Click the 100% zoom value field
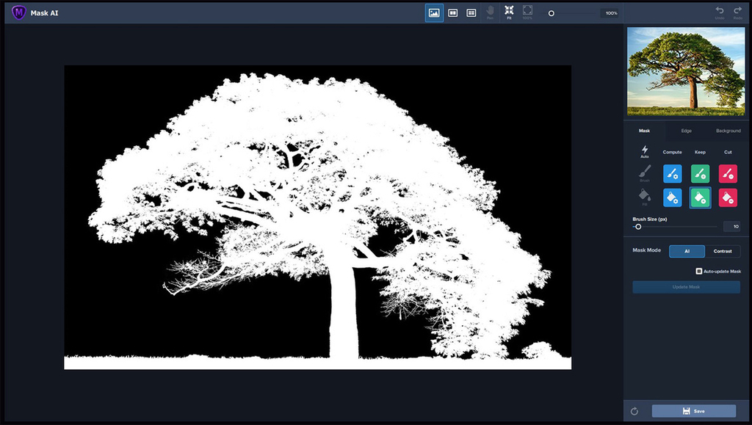Image resolution: width=752 pixels, height=425 pixels. 610,13
